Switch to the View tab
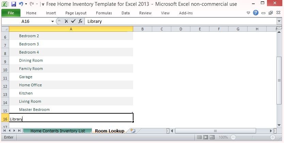 pyautogui.click(x=165, y=13)
